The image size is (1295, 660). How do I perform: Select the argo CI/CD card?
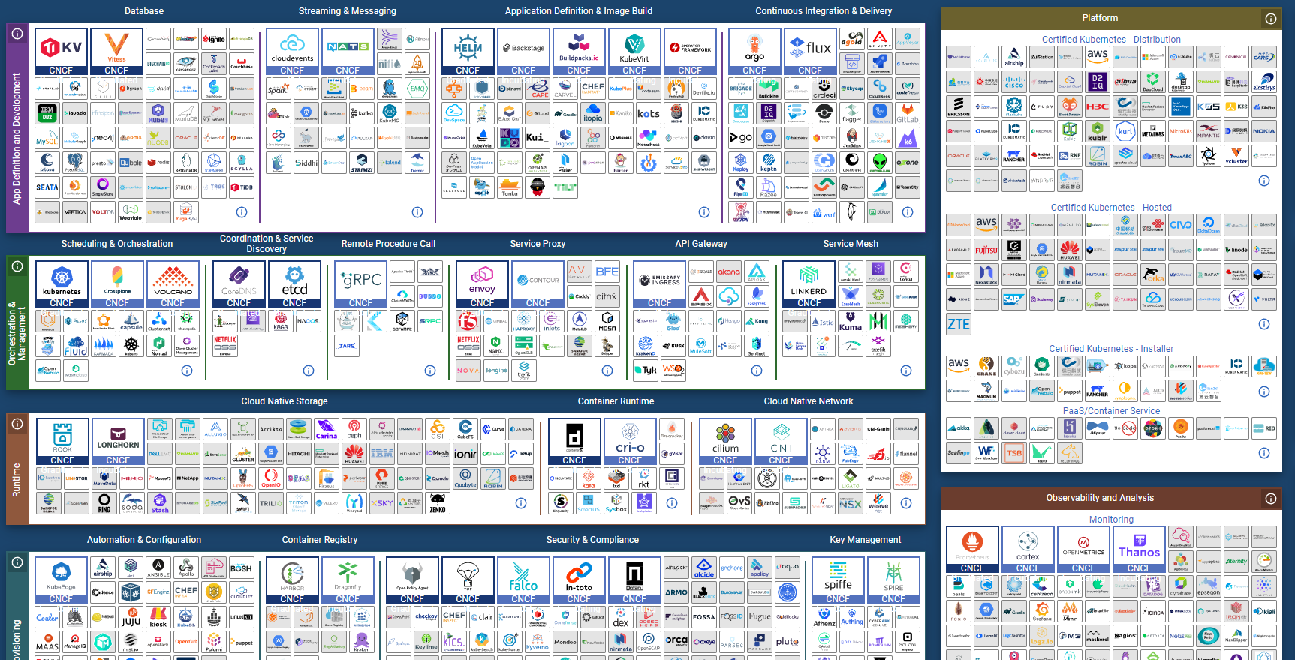coord(754,52)
